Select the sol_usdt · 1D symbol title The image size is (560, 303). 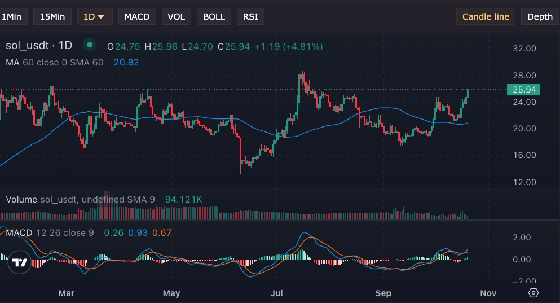click(x=39, y=45)
